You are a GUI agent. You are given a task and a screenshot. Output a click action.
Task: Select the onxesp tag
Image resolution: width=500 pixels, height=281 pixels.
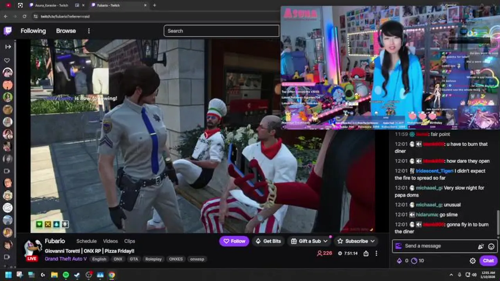point(196,259)
